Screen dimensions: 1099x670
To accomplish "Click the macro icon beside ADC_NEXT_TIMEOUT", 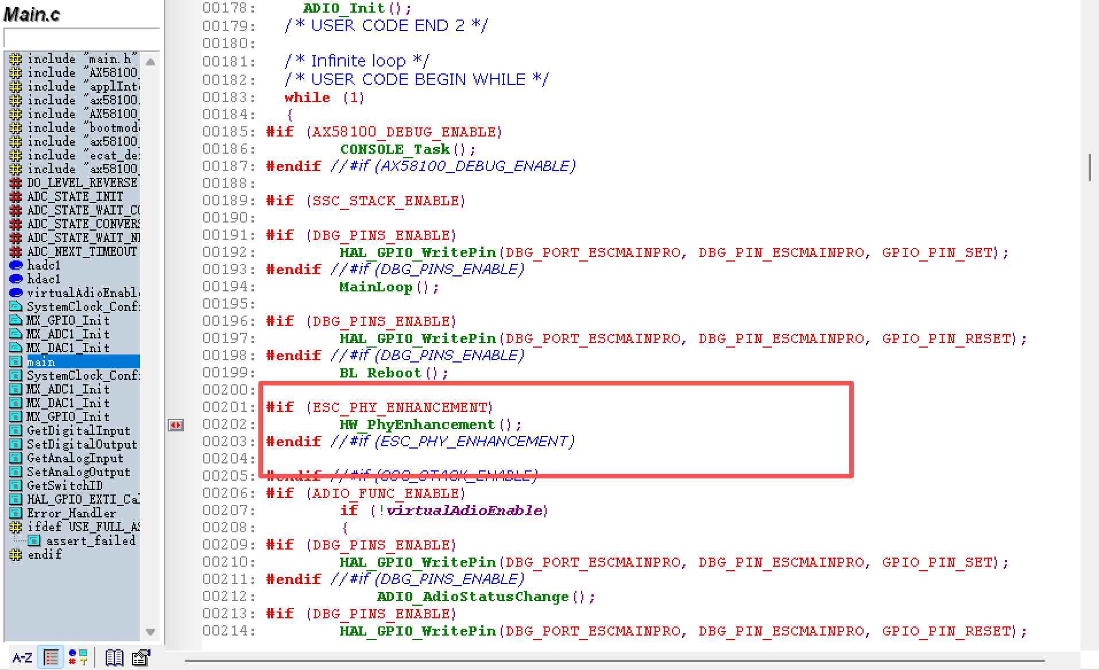I will (16, 252).
